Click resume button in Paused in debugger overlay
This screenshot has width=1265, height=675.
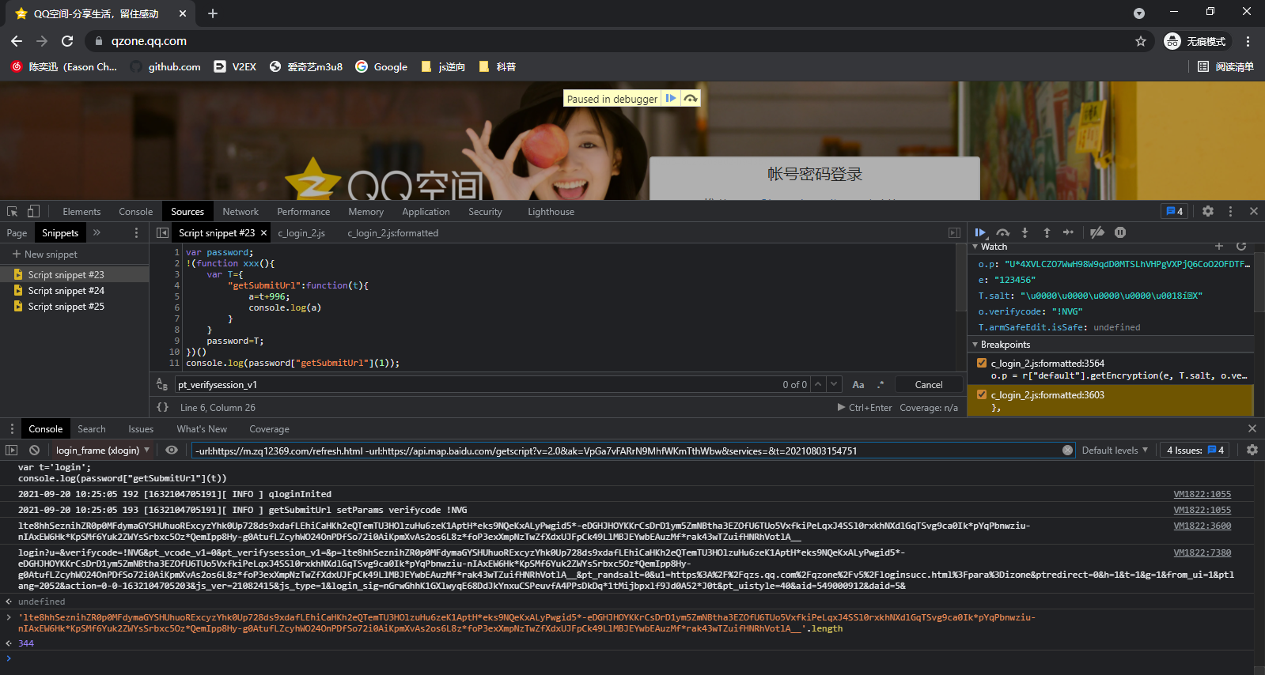click(671, 98)
